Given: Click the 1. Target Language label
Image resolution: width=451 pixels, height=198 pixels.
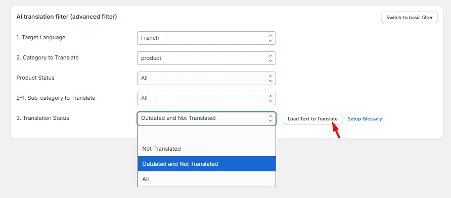Looking at the screenshot, I should pyautogui.click(x=41, y=38).
